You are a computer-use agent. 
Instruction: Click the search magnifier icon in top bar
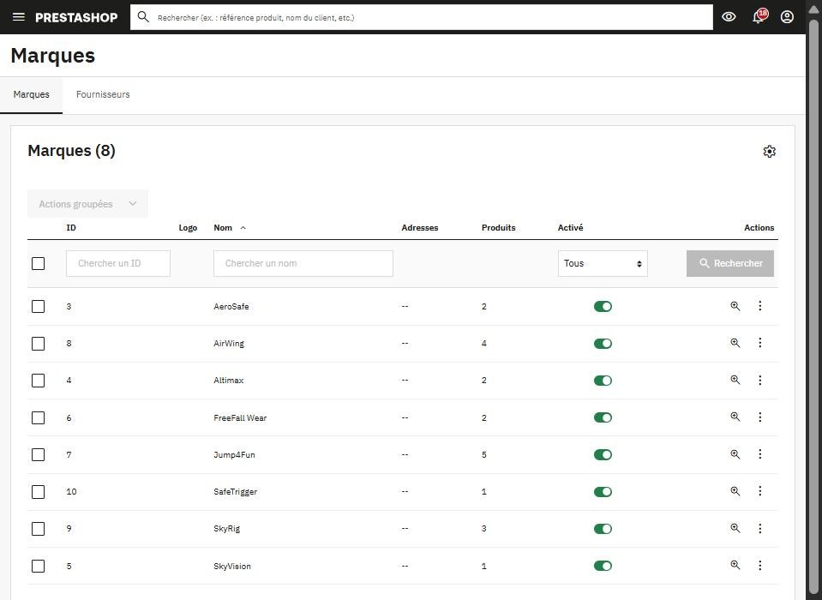click(143, 17)
